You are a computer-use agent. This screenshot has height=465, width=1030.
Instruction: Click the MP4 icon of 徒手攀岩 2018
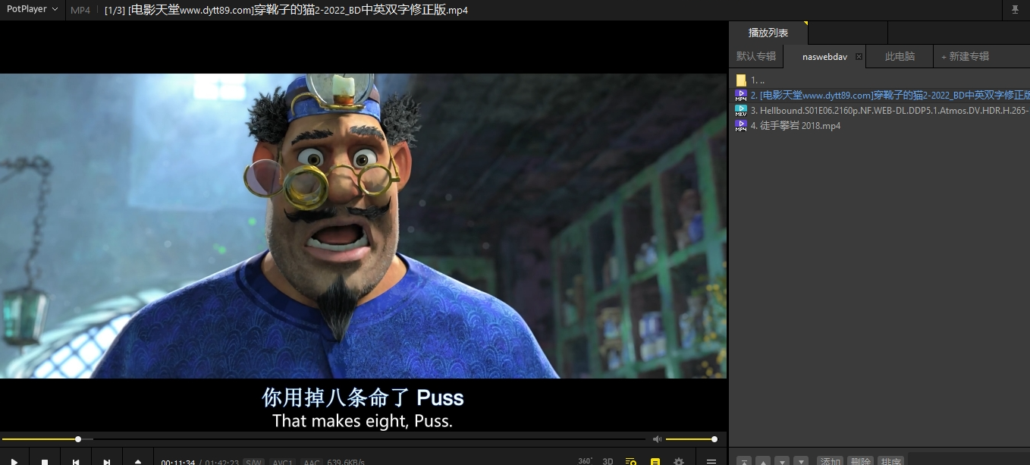[741, 125]
